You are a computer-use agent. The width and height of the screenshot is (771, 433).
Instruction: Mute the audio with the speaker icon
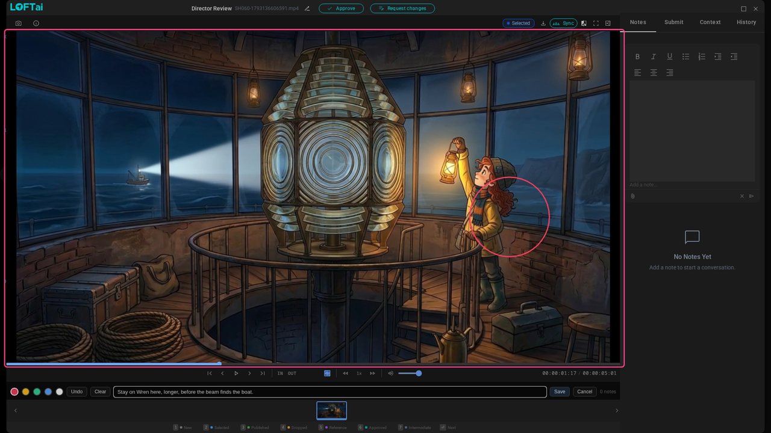pos(390,373)
